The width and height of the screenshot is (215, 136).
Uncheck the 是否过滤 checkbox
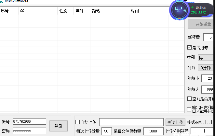[x=189, y=48]
